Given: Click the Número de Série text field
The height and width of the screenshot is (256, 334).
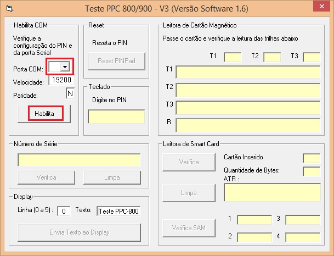Looking at the screenshot, I should [x=79, y=160].
